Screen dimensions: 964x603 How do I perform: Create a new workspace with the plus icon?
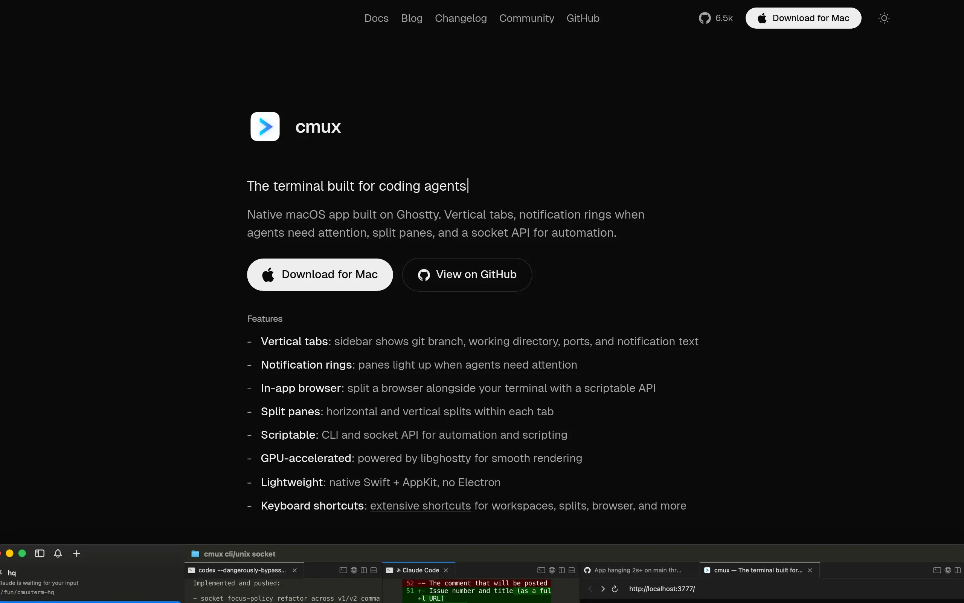(76, 553)
